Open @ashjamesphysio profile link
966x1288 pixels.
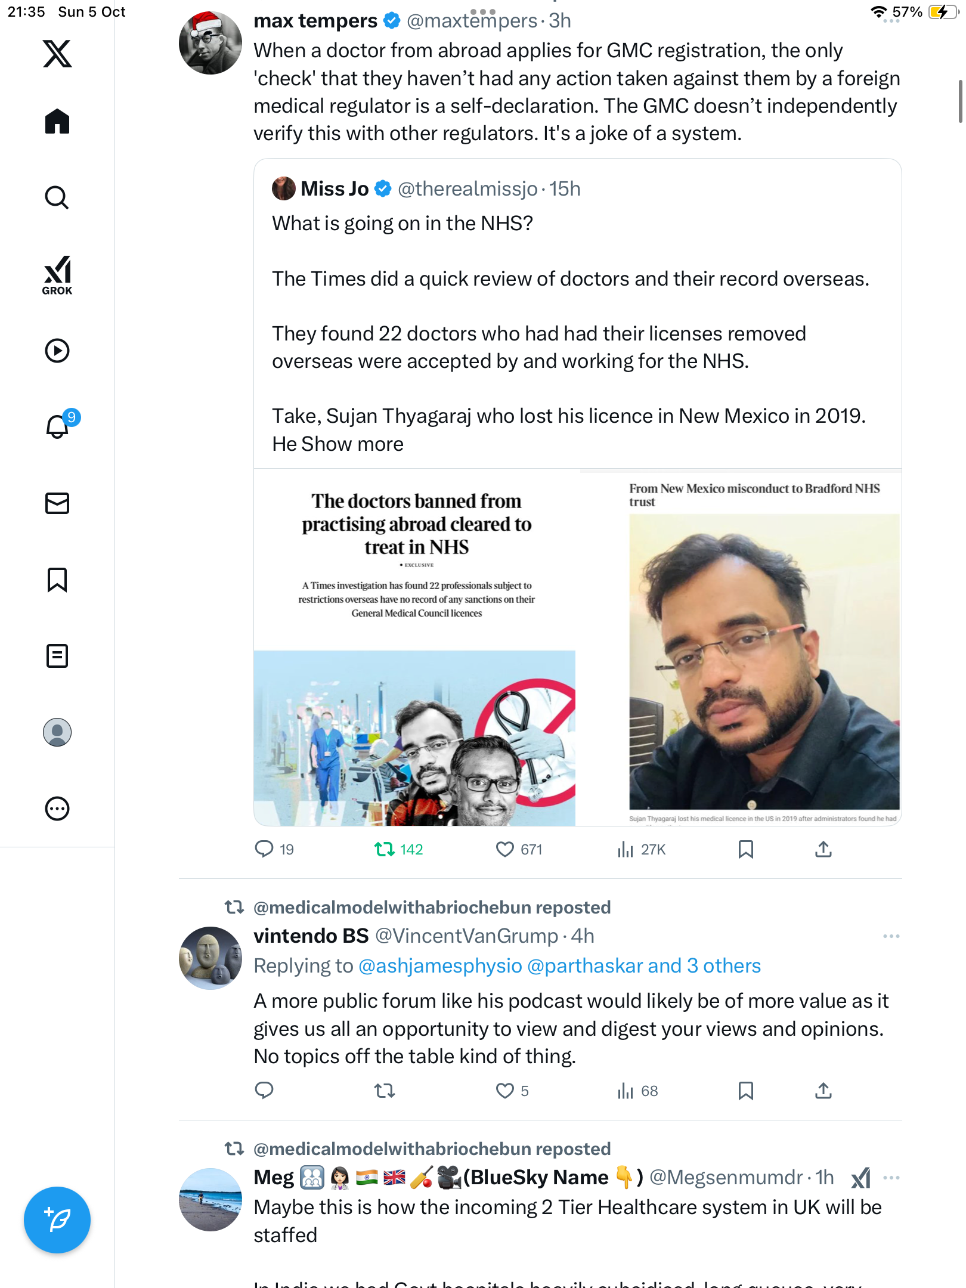pyautogui.click(x=440, y=965)
